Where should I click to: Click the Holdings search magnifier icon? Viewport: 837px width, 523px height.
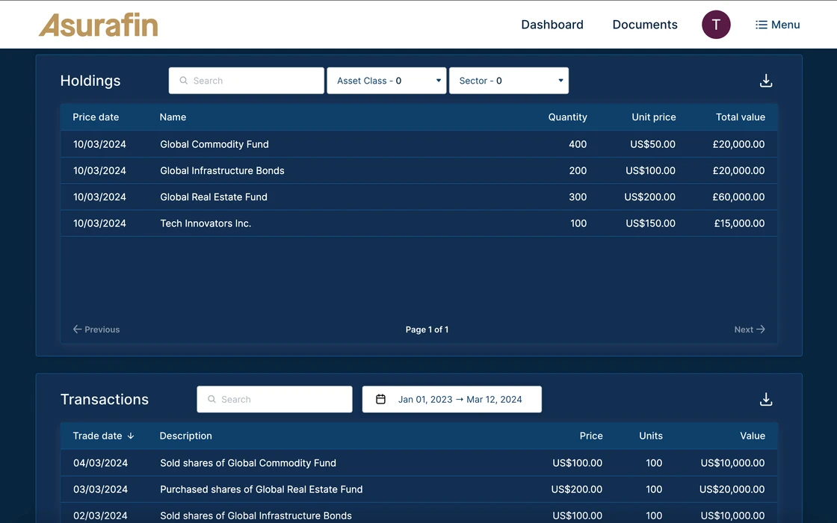coord(184,81)
